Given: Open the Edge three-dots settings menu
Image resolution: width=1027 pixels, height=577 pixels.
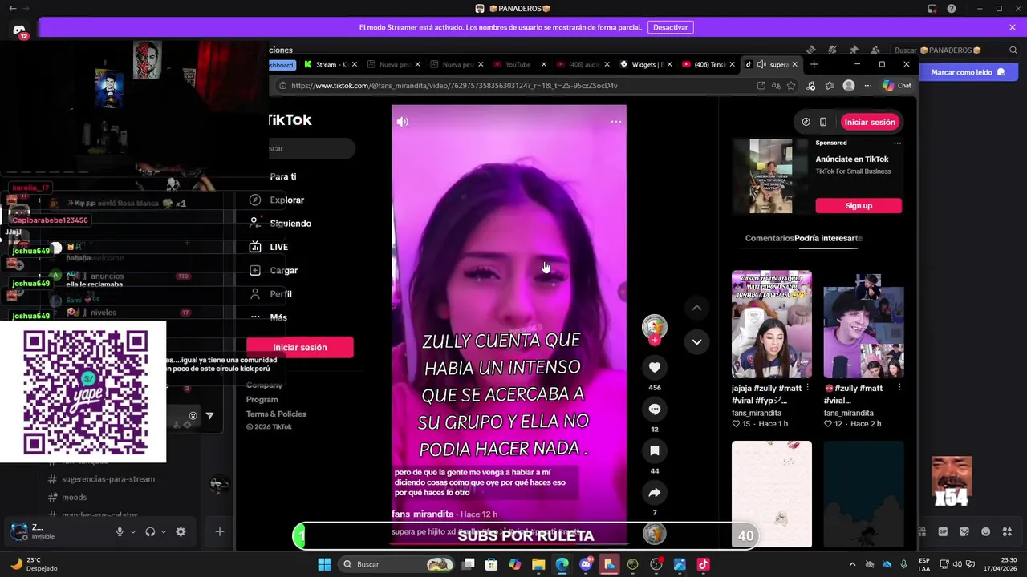Looking at the screenshot, I should (x=867, y=86).
